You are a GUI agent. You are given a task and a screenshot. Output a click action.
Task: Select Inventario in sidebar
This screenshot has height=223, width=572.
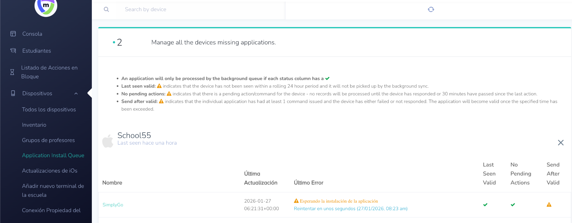[34, 125]
